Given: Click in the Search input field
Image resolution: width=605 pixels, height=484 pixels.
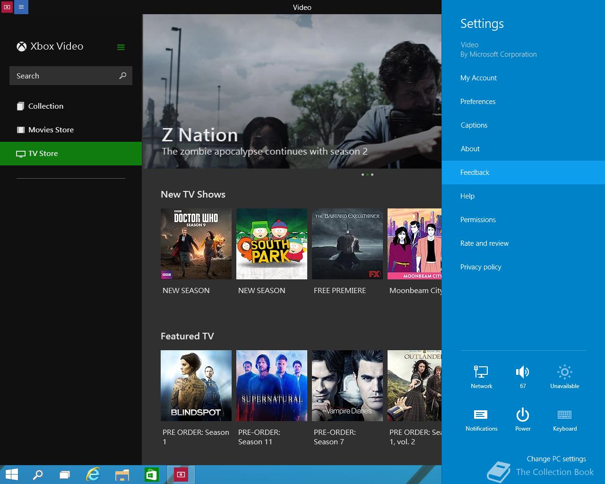Looking at the screenshot, I should pos(71,76).
